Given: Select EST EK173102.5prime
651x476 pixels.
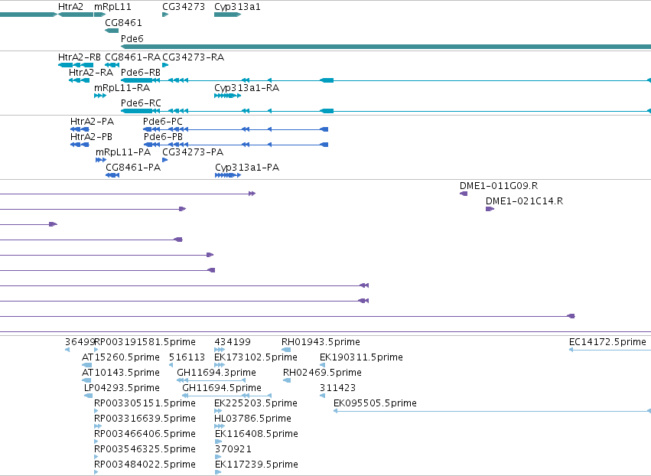Looking at the screenshot, I should pyautogui.click(x=256, y=357).
